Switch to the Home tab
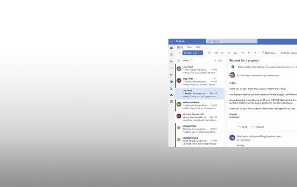Screen dimensions: 297x187 coord(180,47)
